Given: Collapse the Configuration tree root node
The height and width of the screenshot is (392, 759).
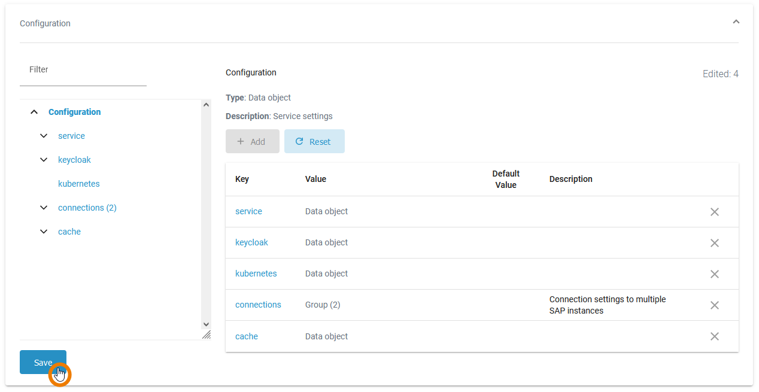Looking at the screenshot, I should tap(35, 112).
